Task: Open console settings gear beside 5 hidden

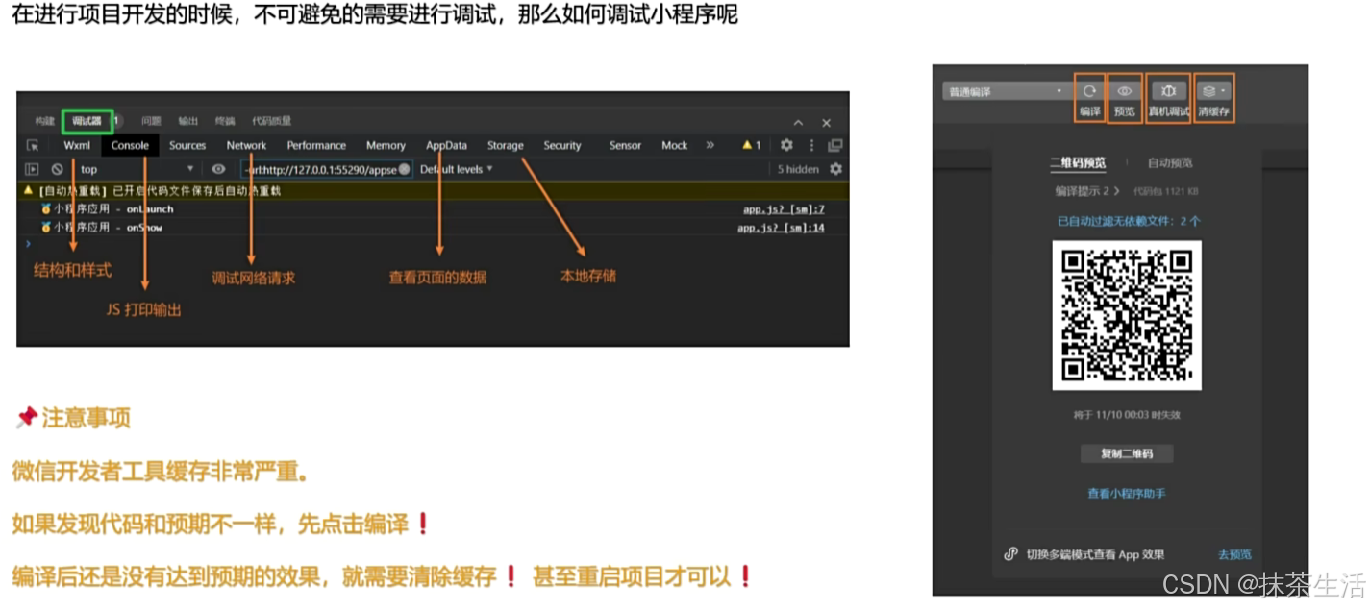Action: 835,169
